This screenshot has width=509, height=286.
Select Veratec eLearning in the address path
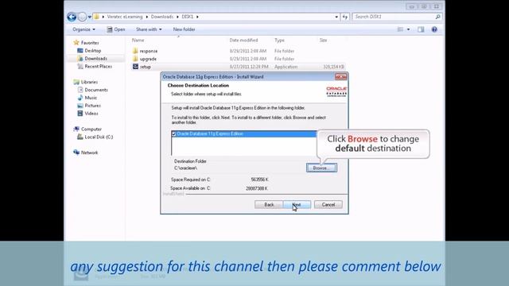click(x=125, y=17)
